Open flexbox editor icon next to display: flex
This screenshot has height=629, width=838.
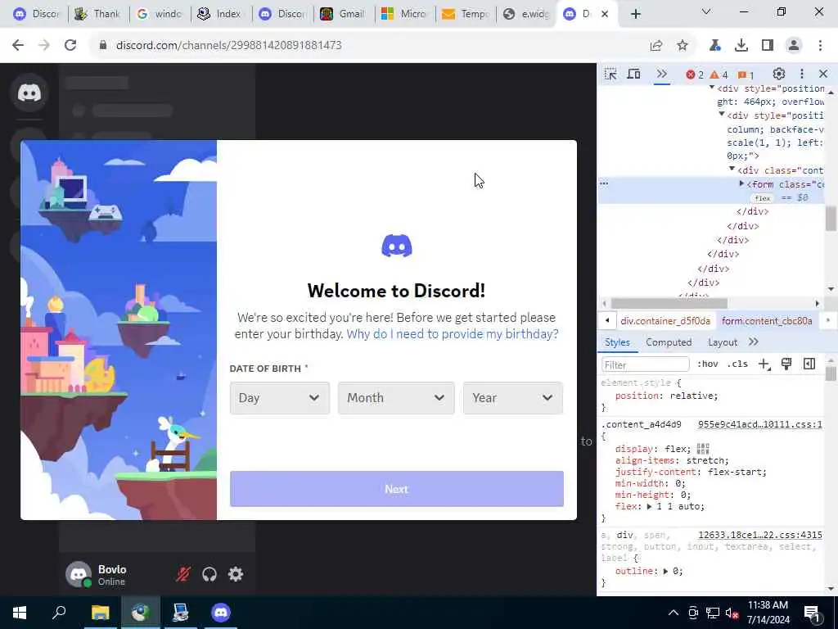point(703,449)
